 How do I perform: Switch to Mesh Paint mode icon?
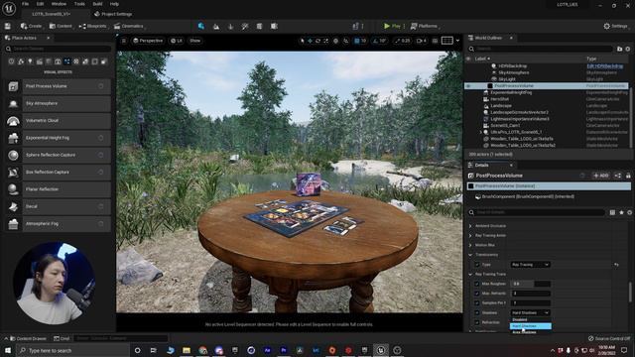click(245, 27)
